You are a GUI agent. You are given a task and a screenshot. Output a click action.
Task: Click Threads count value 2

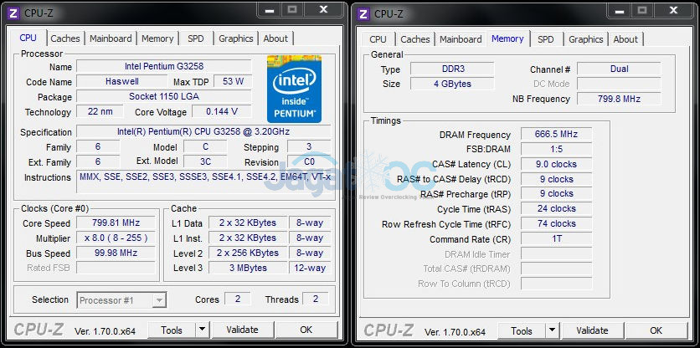315,299
